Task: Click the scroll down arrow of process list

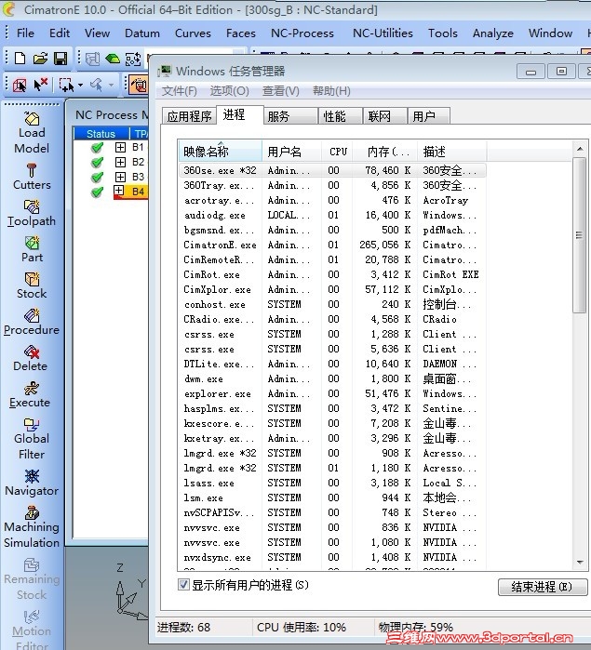Action: pos(580,562)
